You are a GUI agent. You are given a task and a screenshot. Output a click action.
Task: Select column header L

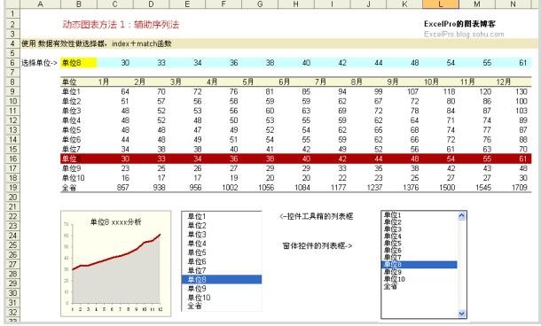click(x=441, y=4)
